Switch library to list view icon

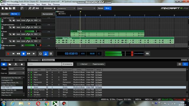185,64
